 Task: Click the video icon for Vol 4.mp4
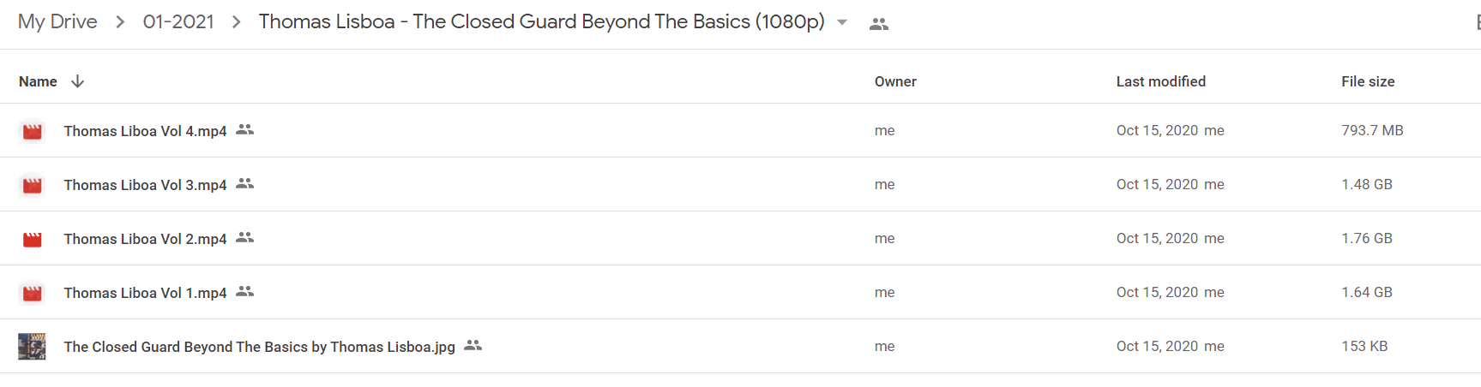pos(33,131)
